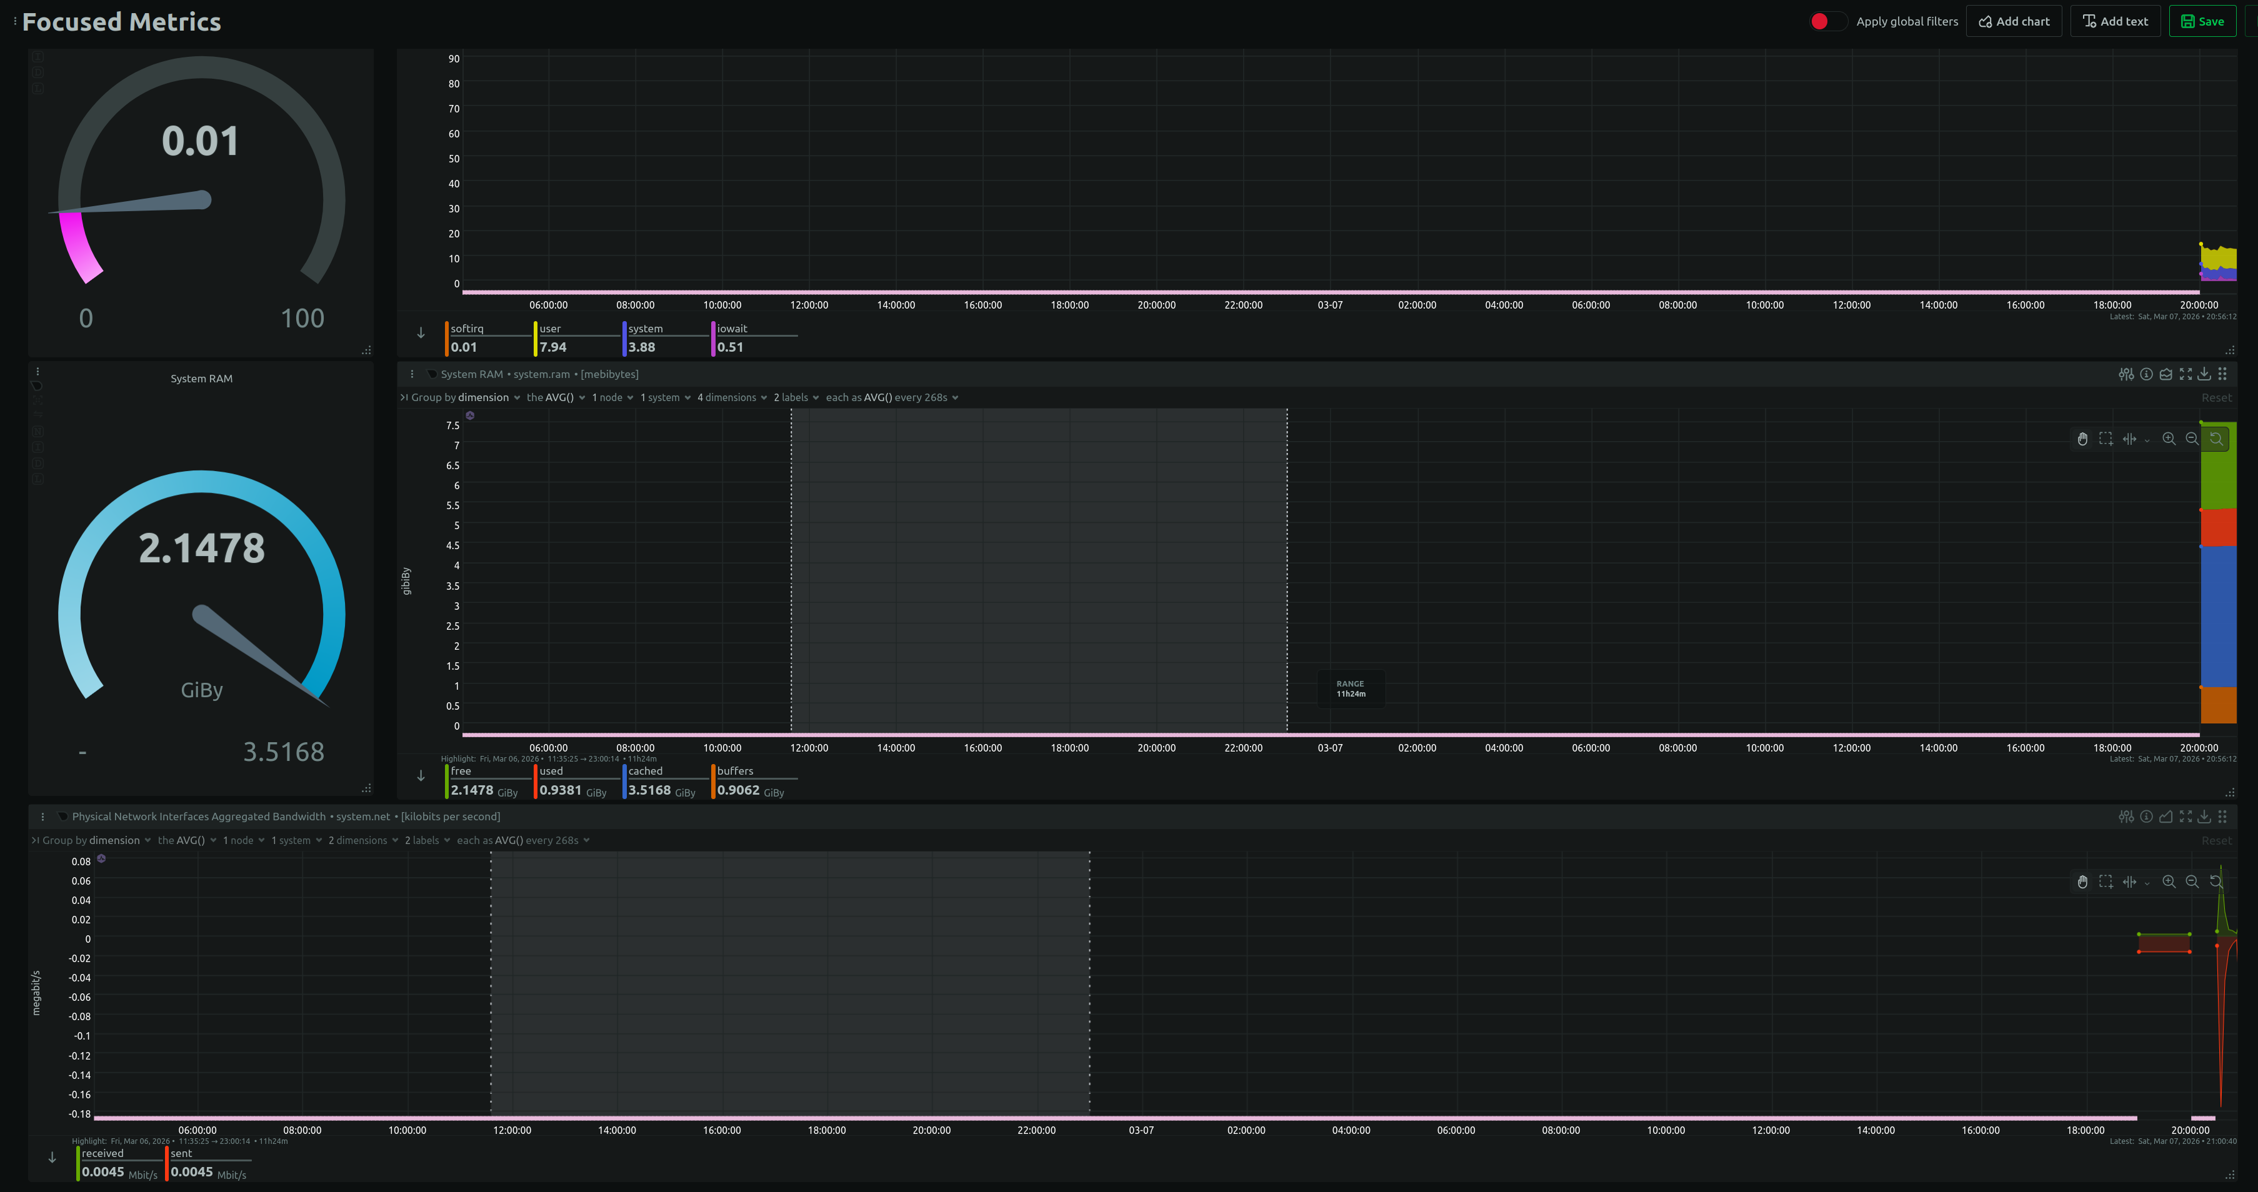This screenshot has height=1192, width=2258.
Task: Open the kebab menu on the network bandwidth chart
Action: [43, 816]
